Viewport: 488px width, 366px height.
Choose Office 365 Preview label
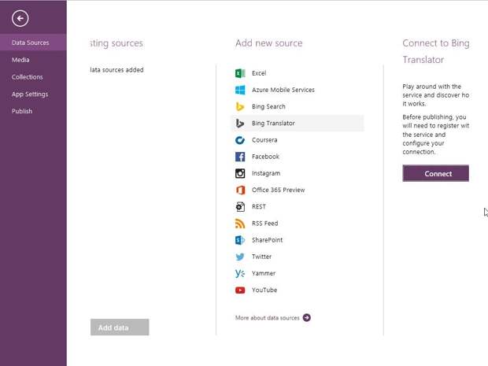tap(278, 190)
